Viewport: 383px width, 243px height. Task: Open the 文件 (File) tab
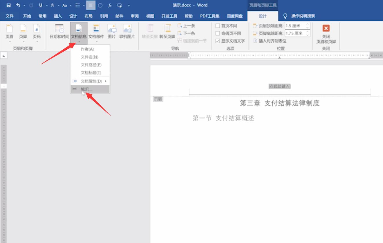(10, 16)
